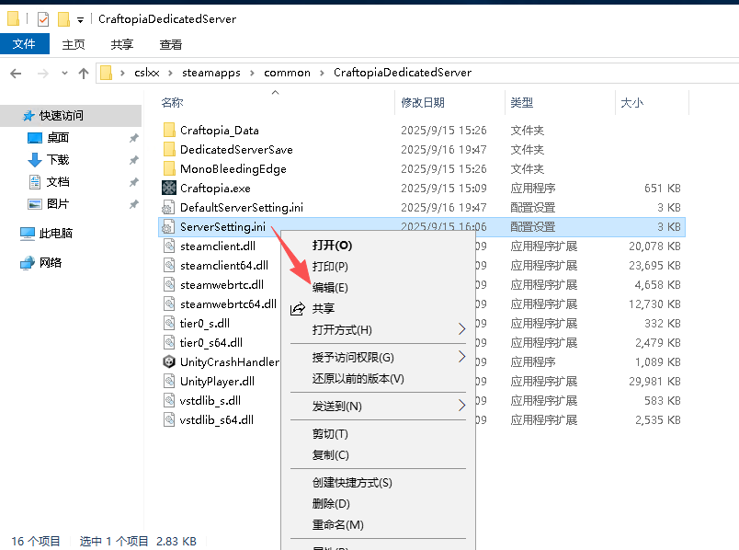739x550 pixels.
Task: Expand the Grant access to submenu
Action: tap(461, 357)
